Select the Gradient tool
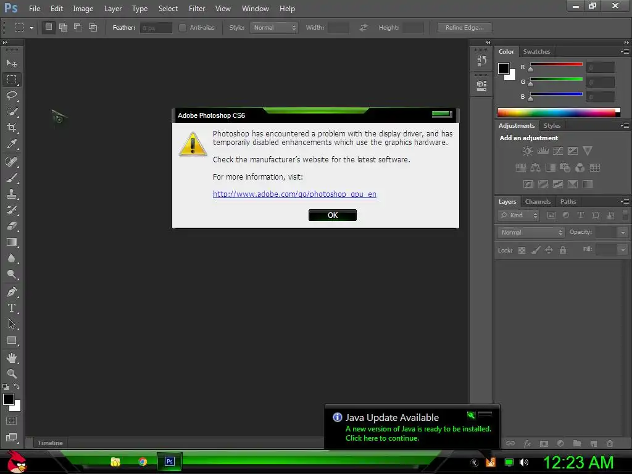Screen dimensions: 632x474 tap(12, 242)
